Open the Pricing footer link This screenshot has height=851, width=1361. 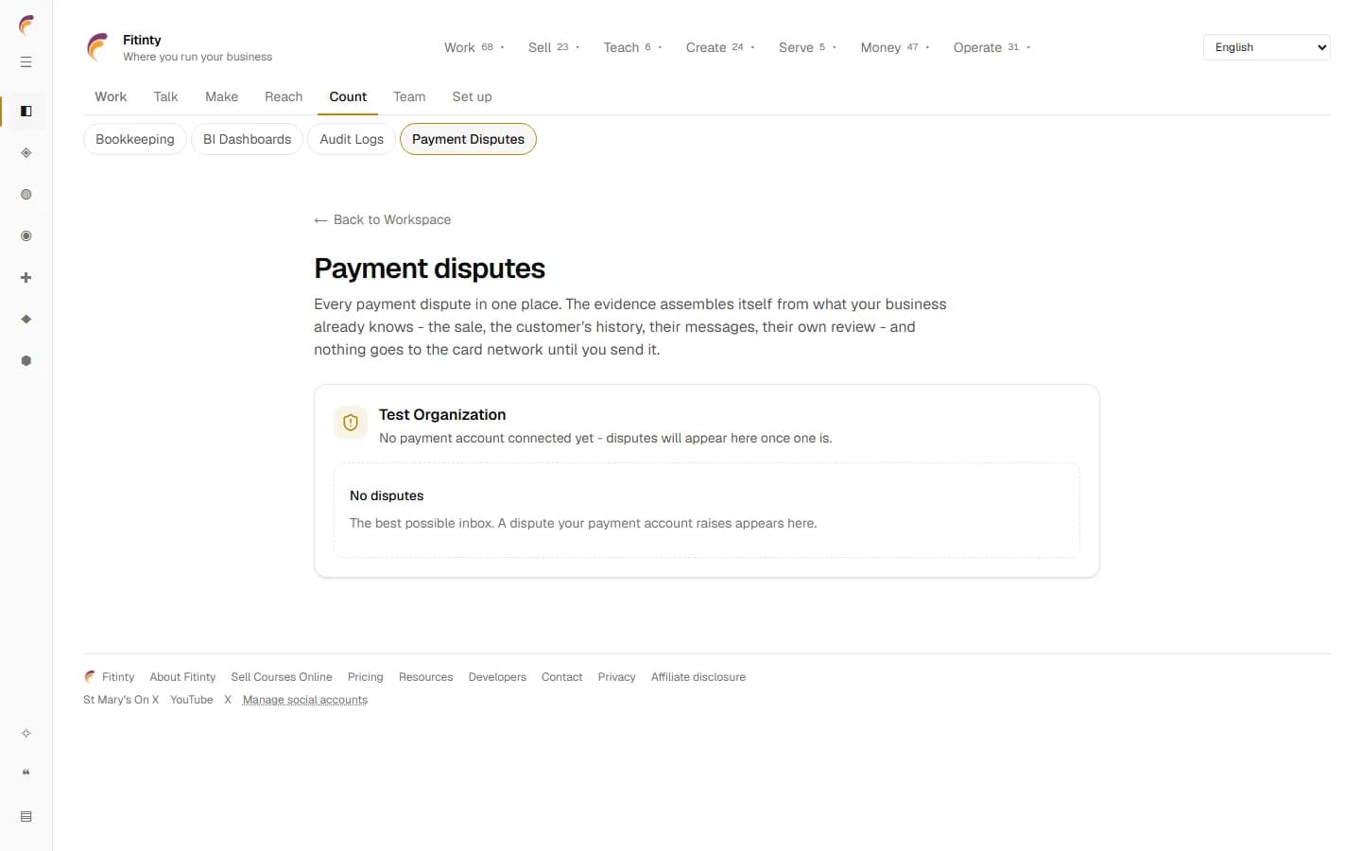366,677
